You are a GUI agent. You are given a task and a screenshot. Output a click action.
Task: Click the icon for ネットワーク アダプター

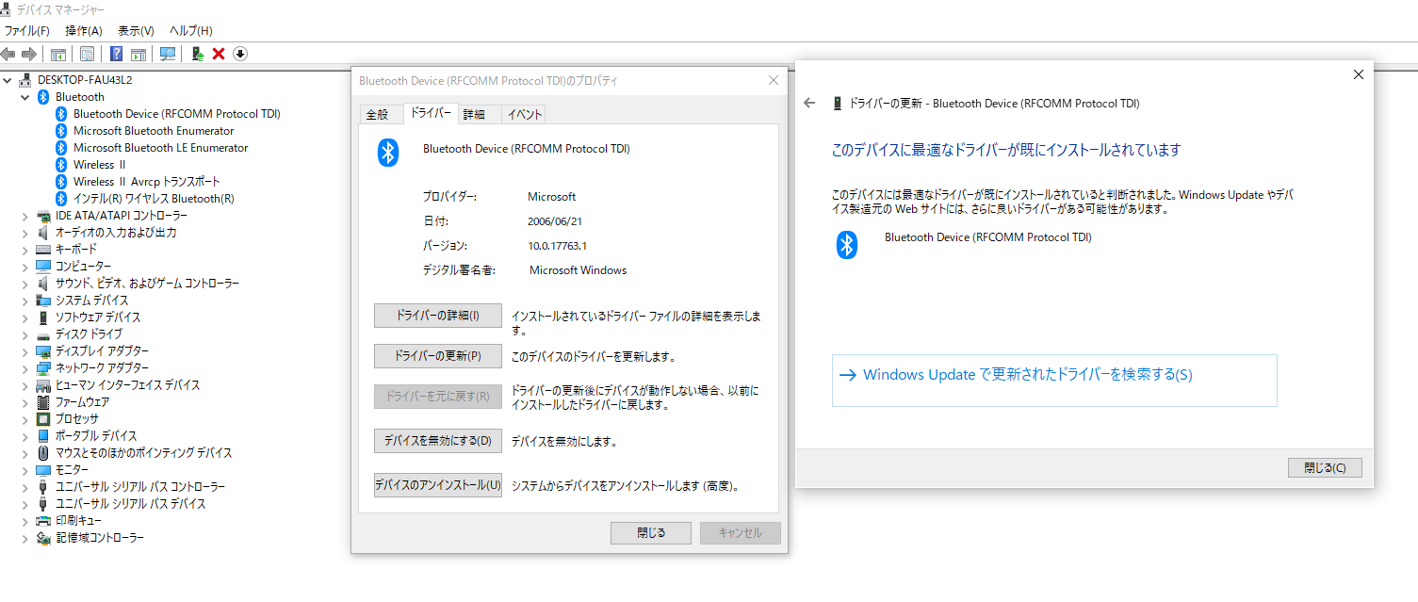tap(43, 368)
